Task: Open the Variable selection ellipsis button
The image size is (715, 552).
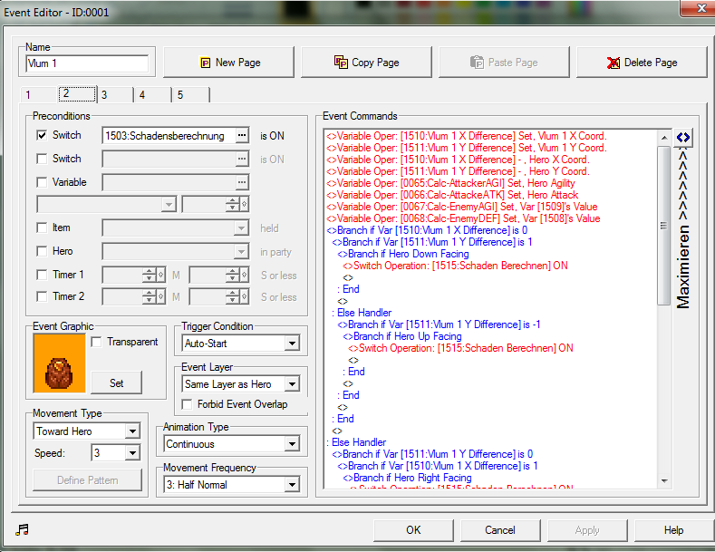Action: coord(241,183)
